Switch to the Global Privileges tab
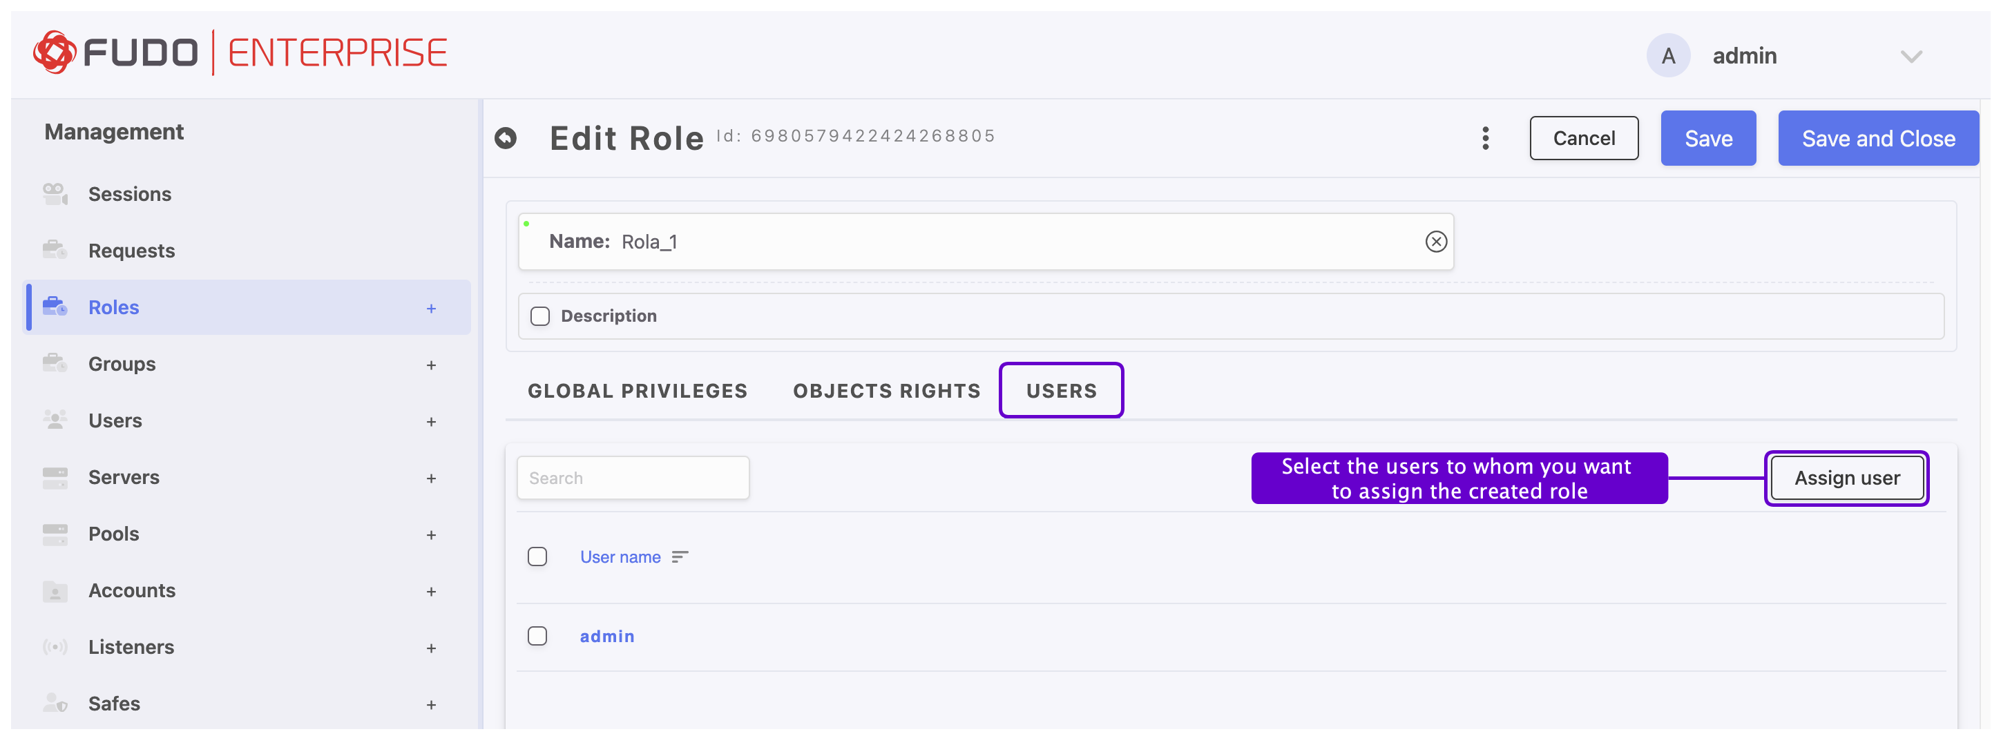Screen dimensions: 2001x745 point(637,391)
